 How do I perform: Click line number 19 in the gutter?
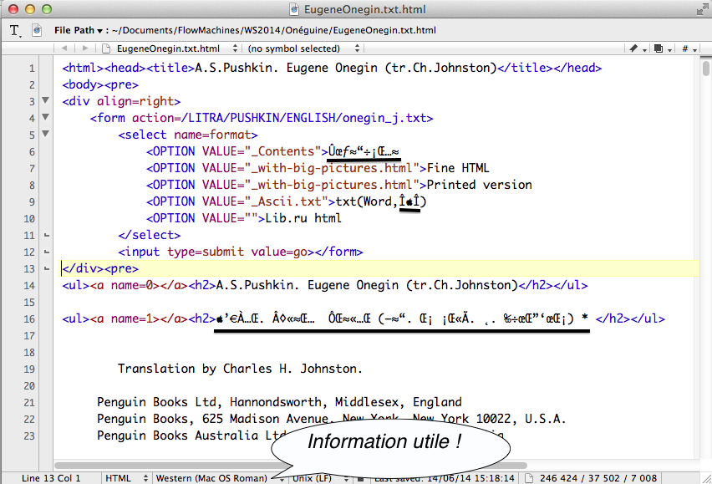(x=29, y=369)
